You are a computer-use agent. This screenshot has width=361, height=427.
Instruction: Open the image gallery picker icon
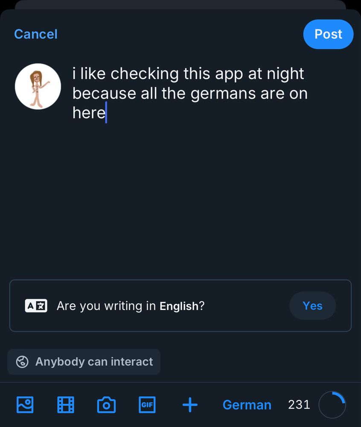[25, 405]
